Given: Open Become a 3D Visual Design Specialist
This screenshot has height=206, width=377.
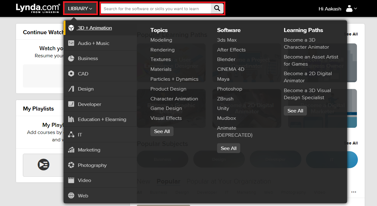Looking at the screenshot, I should 307,94.
